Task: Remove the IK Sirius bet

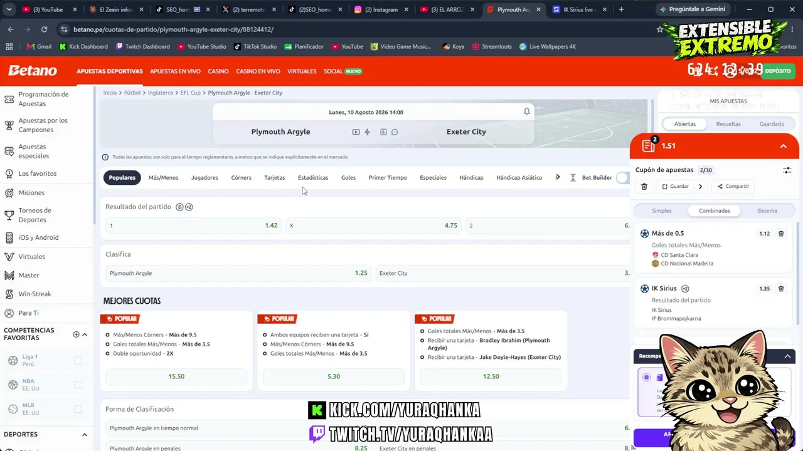Action: pos(781,289)
